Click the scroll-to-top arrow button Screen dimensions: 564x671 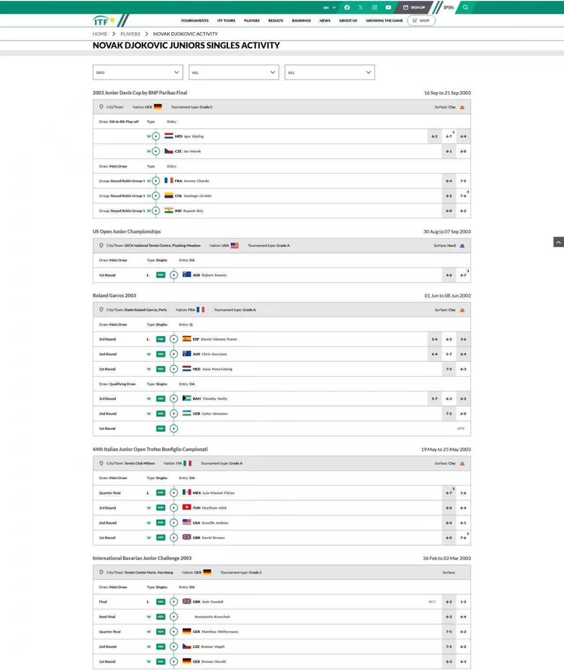(559, 242)
